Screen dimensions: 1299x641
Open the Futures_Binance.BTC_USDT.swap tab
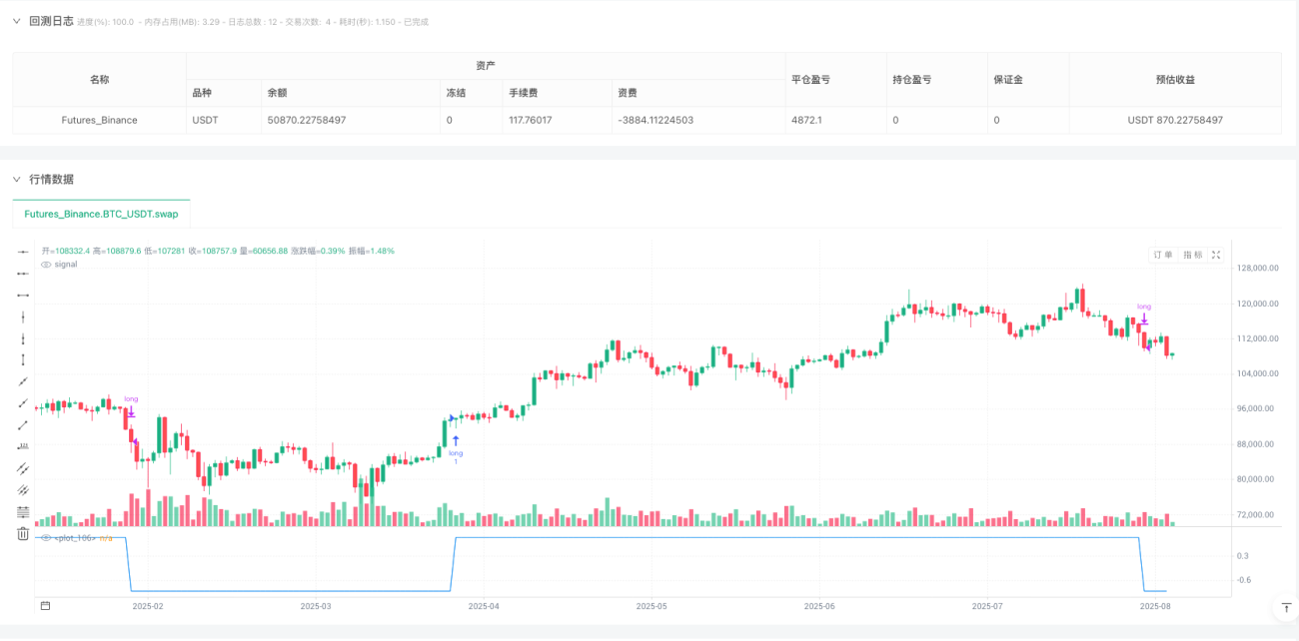[x=101, y=214]
